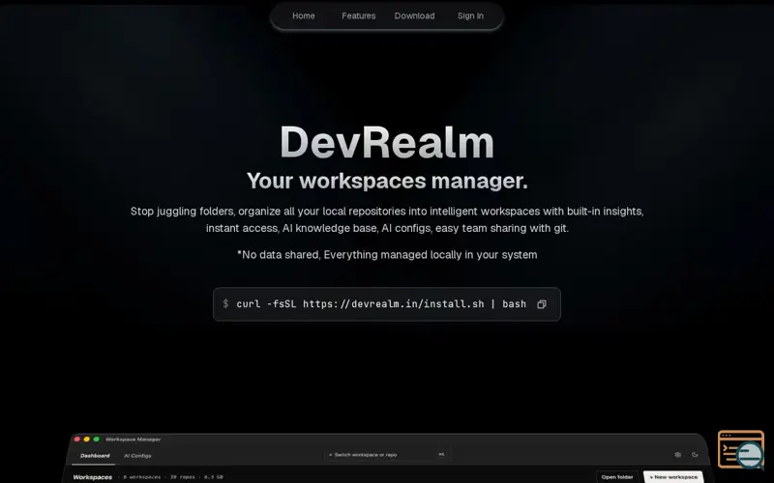The image size is (774, 483).
Task: Toggle the dark mode moon icon
Action: pos(695,455)
